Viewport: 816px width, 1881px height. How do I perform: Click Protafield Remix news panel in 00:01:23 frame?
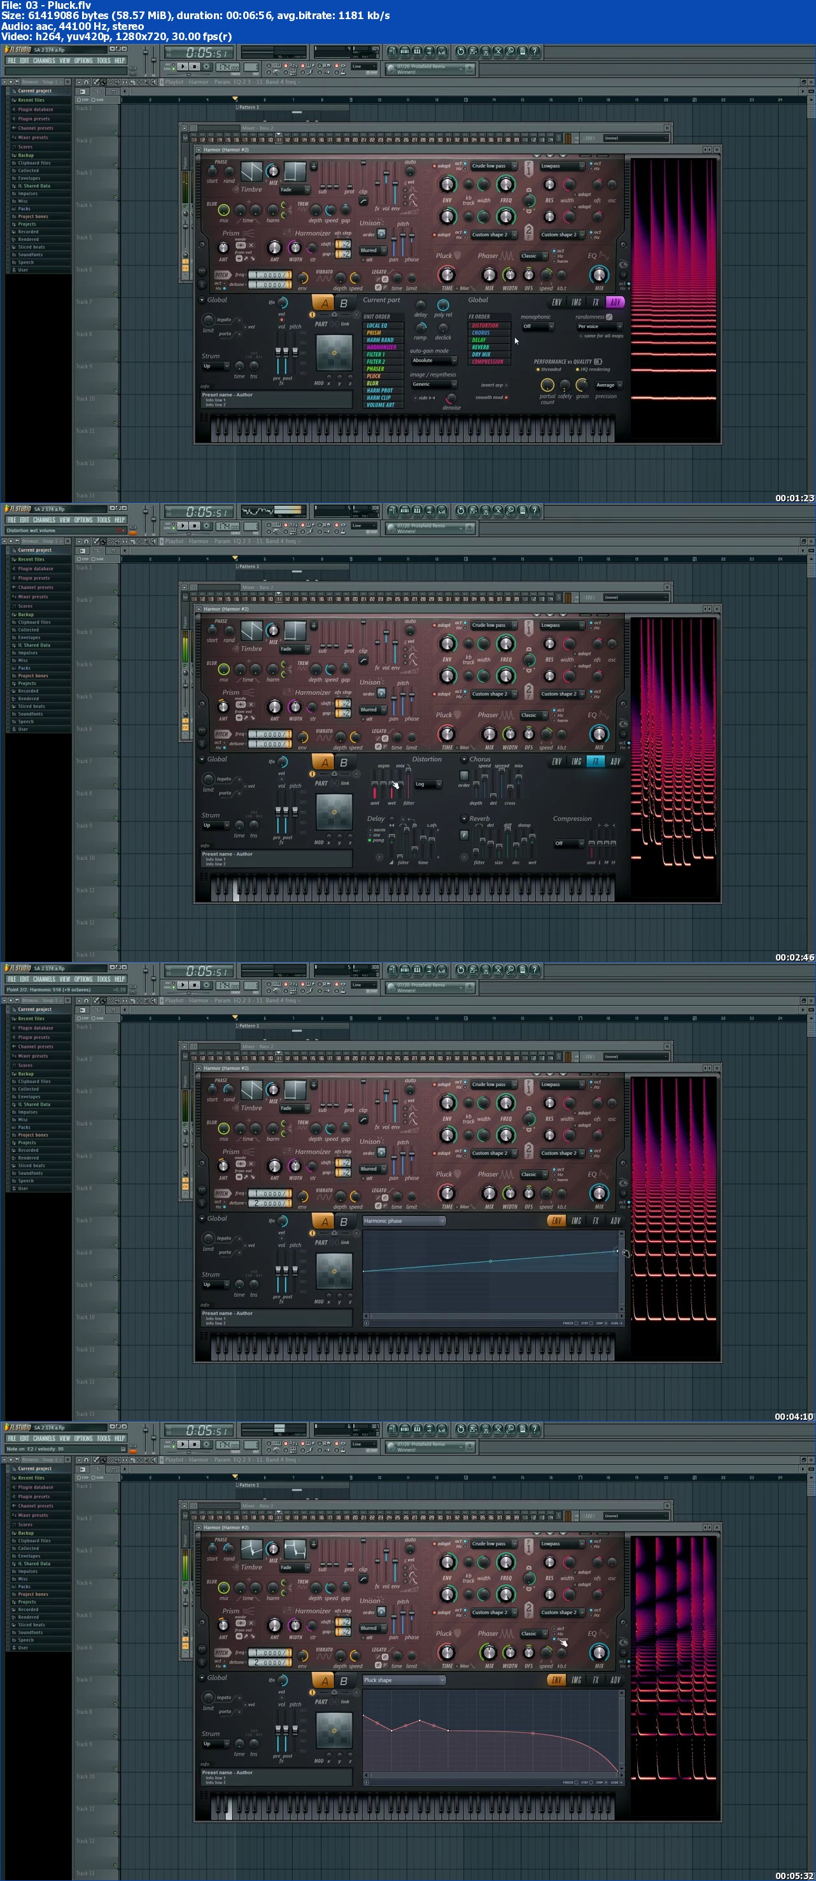tap(431, 69)
